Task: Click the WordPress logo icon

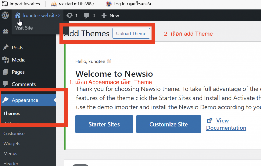Action: (5, 15)
